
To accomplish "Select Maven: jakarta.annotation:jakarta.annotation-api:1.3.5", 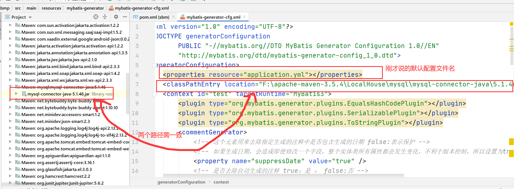I will (74, 53).
